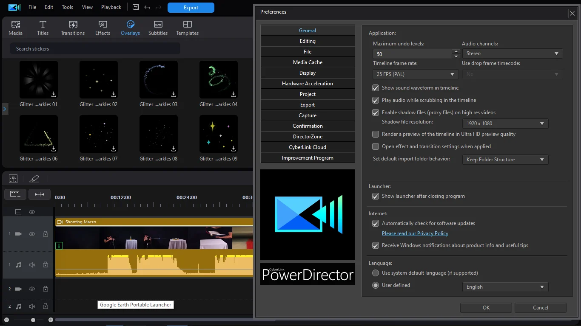581x326 pixels.
Task: Uncheck Show sound waveform in timeline
Action: (376, 88)
